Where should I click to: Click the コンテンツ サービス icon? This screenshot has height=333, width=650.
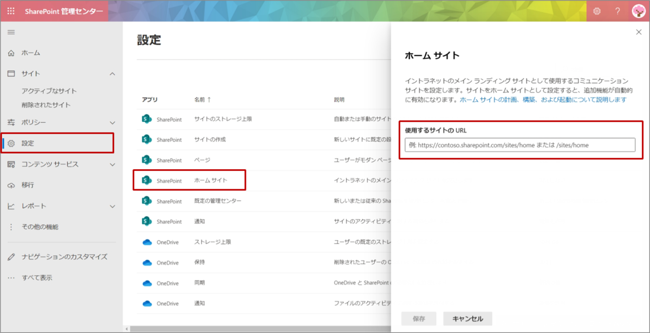(x=11, y=164)
